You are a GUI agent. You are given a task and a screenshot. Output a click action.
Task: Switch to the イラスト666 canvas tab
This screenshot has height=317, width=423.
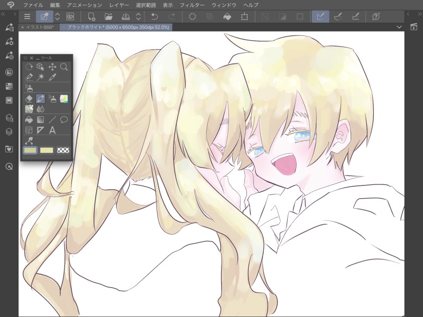click(x=39, y=27)
